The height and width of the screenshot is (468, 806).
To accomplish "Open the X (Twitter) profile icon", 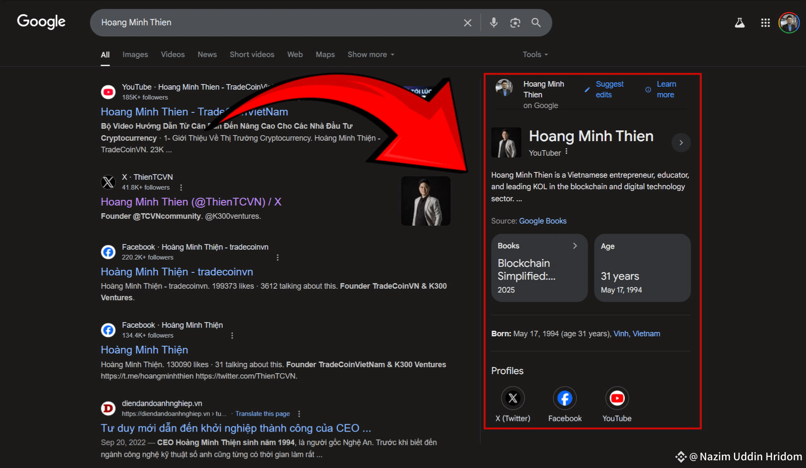I will pos(512,399).
